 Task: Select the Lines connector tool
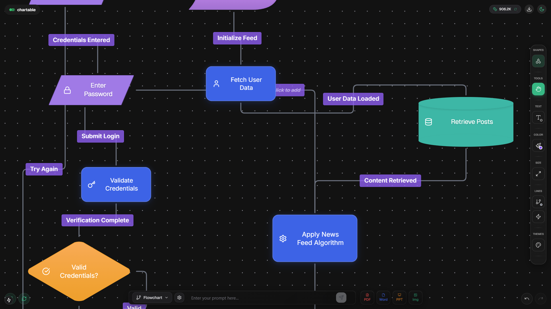click(538, 202)
